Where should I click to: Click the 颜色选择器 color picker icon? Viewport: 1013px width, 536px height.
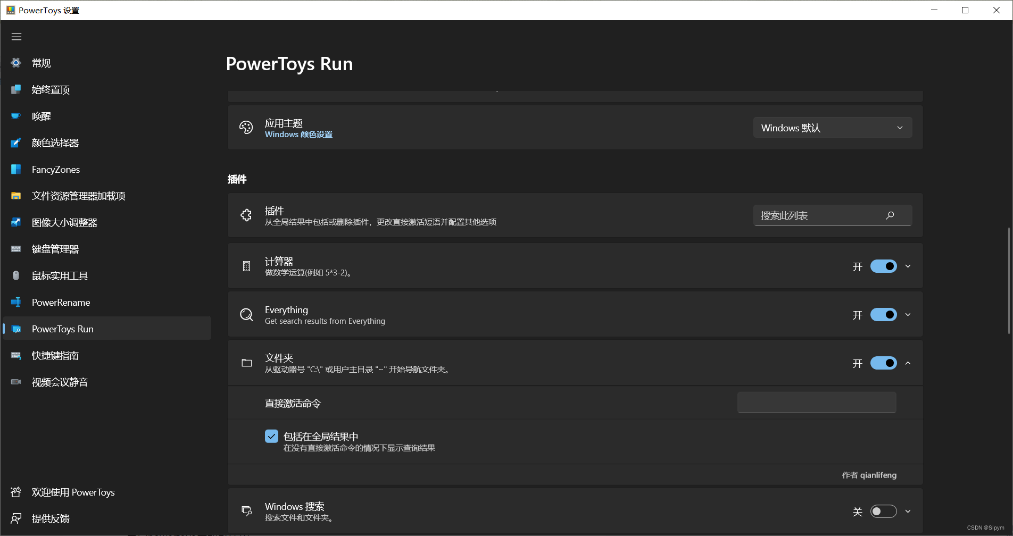(16, 143)
